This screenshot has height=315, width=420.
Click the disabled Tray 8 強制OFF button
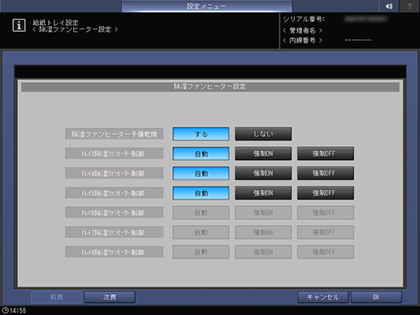point(326,252)
